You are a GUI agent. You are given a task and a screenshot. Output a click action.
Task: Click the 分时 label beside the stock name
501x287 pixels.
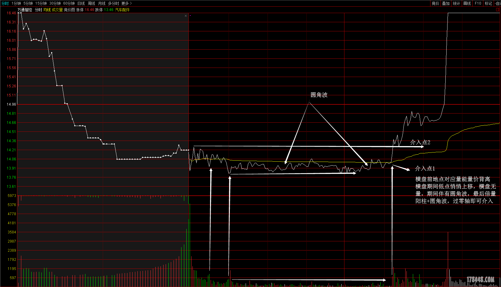[x=38, y=10]
